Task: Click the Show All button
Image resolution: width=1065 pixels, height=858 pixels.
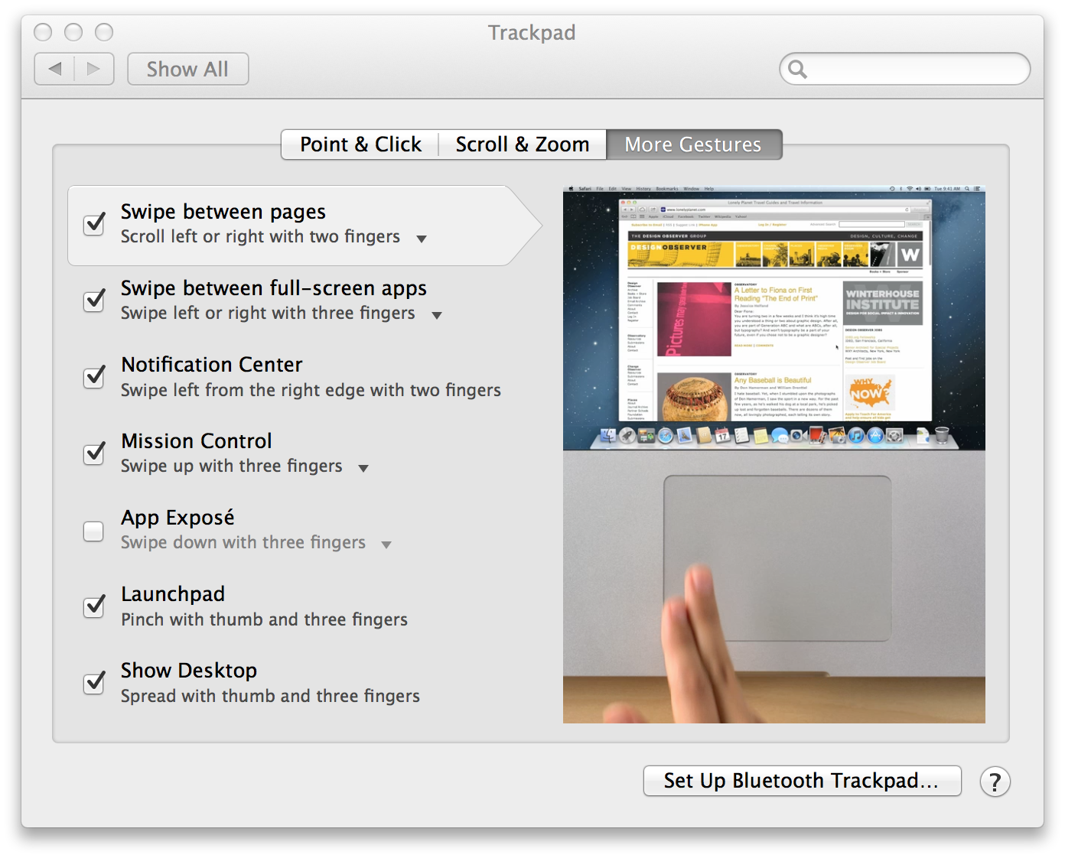Action: click(x=188, y=69)
